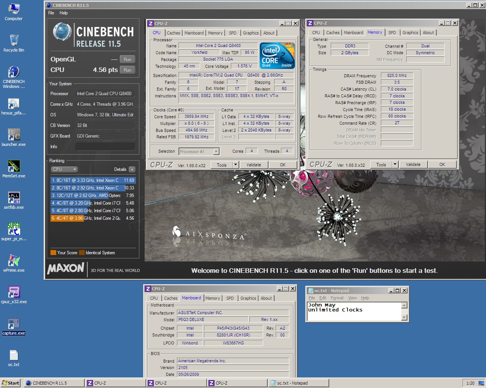486x388 pixels.
Task: Open the CINEBENCH File menu
Action: tap(51, 13)
